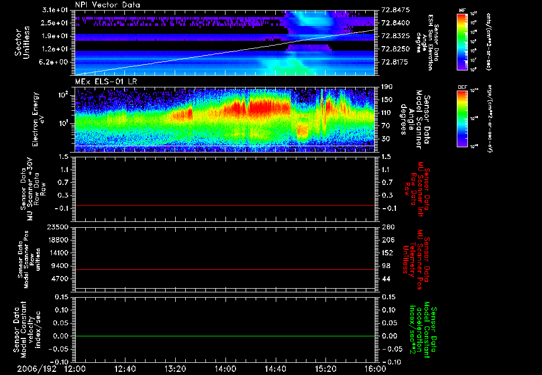Click the 'Electron Energy eV' axis label

(x=38, y=119)
